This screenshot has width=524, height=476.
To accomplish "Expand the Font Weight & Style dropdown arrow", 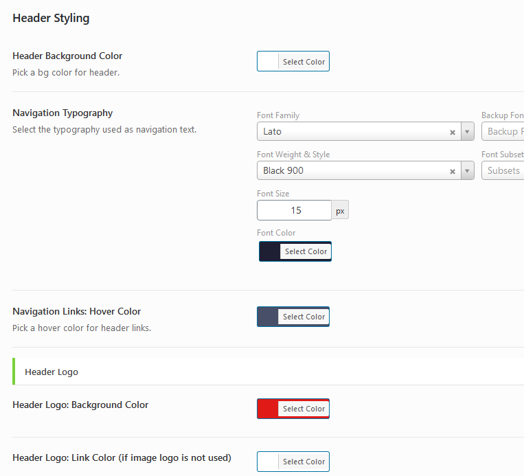I will click(467, 171).
